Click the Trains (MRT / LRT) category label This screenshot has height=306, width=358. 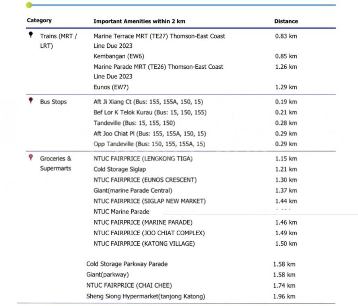58,41
